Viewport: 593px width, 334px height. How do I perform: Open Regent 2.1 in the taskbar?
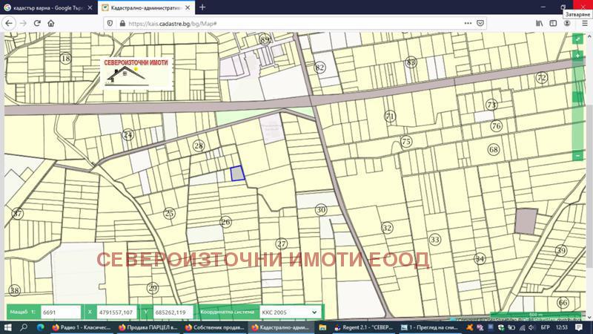tap(363, 327)
